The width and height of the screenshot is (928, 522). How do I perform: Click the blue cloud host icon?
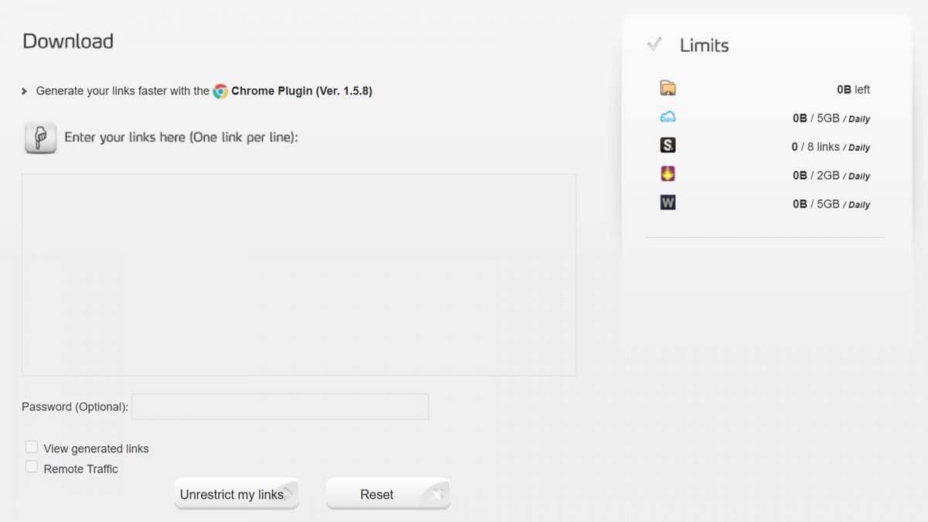668,117
